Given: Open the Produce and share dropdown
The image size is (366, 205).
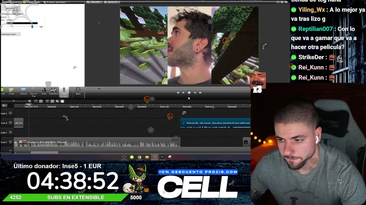Looking at the screenshot, I should pos(55,2).
